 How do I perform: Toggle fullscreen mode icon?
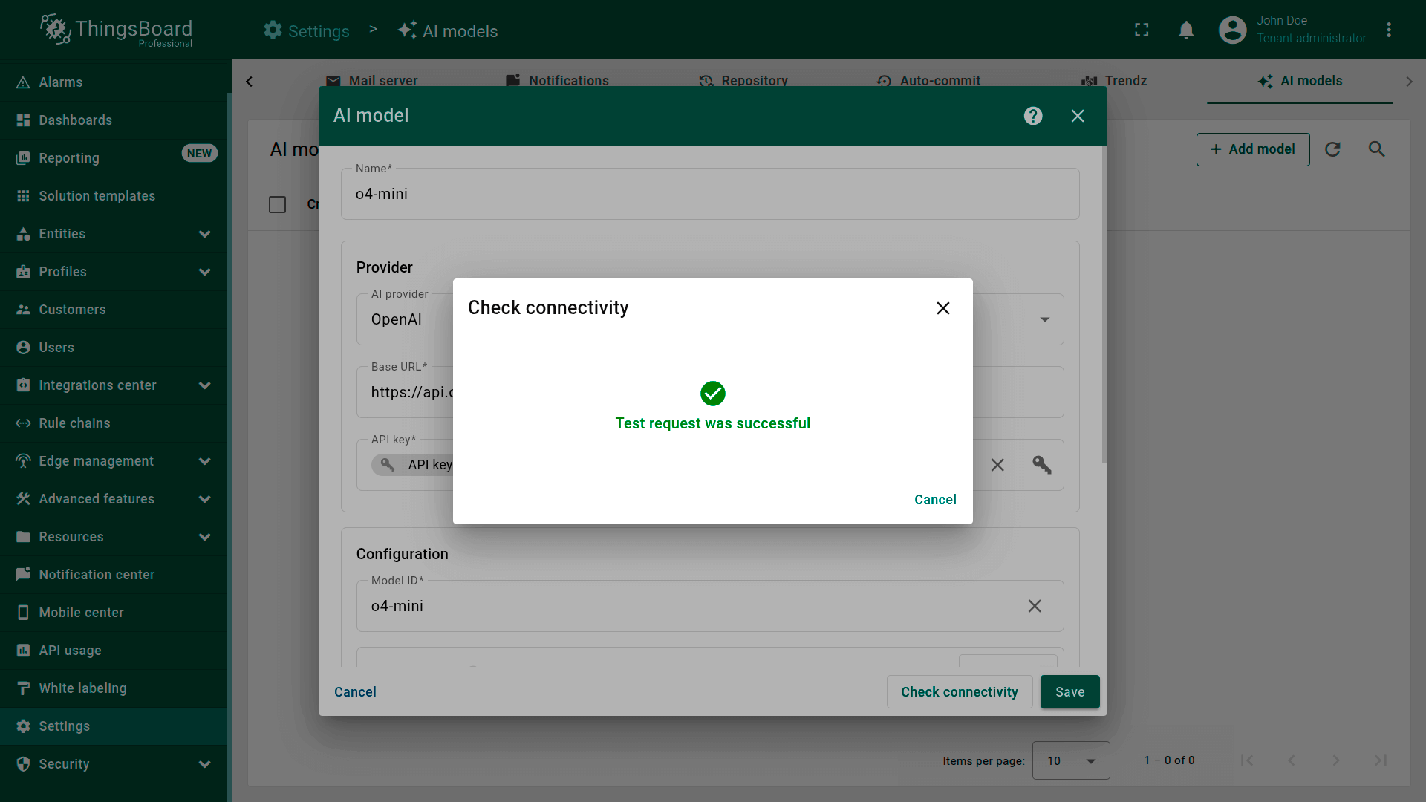(1142, 30)
